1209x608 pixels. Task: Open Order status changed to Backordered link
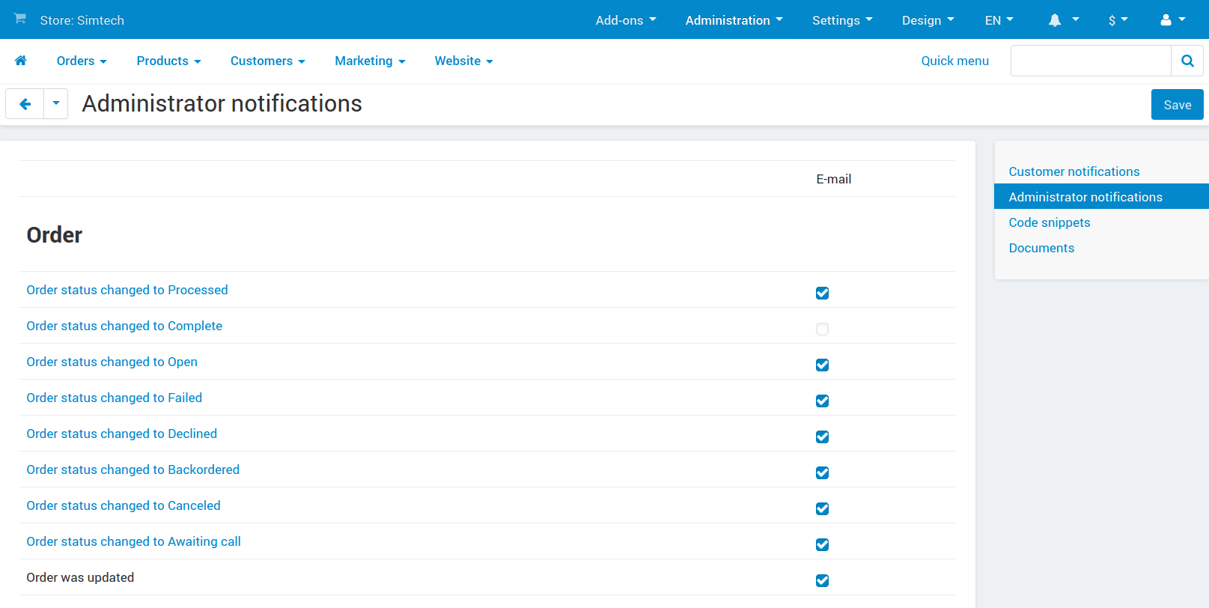pos(133,469)
